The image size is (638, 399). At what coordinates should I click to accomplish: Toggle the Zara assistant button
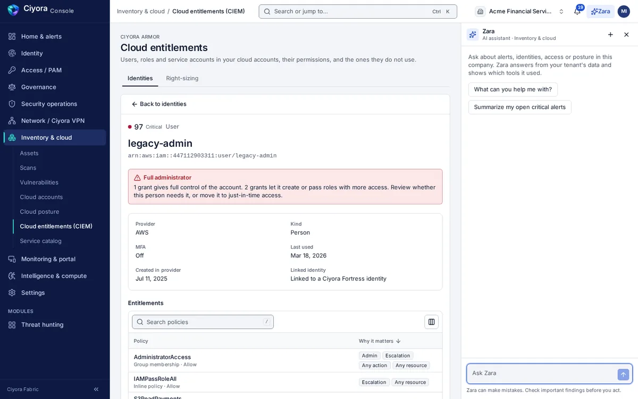[601, 11]
